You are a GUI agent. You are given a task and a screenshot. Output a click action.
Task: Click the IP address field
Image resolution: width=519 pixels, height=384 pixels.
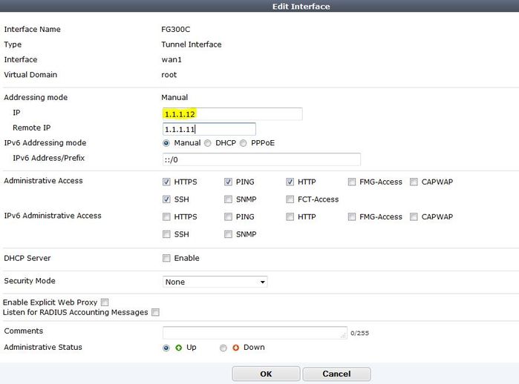[232, 113]
